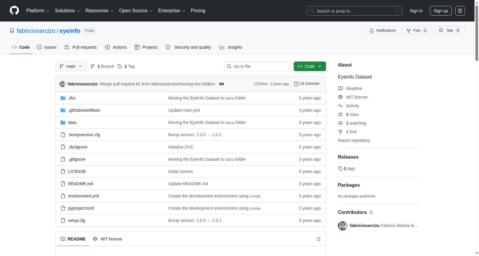Click the Notifications bell button
The image size is (479, 256).
click(x=383, y=30)
